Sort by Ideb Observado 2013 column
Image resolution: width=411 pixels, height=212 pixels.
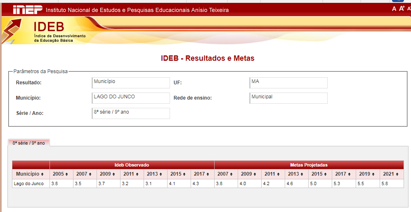(x=156, y=174)
